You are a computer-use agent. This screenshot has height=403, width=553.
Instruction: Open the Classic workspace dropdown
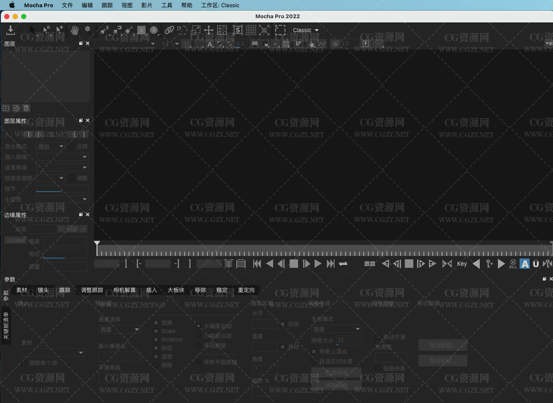[x=305, y=30]
